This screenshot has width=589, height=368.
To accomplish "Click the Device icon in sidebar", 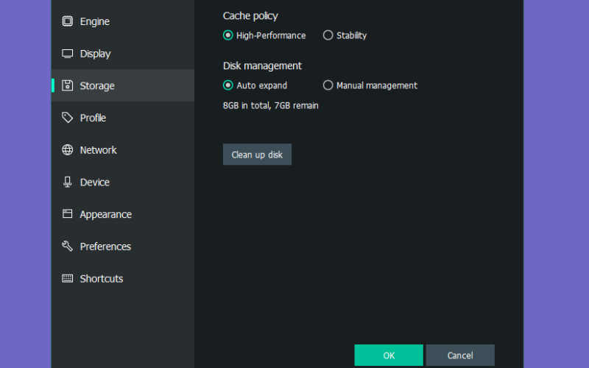I will [x=67, y=182].
